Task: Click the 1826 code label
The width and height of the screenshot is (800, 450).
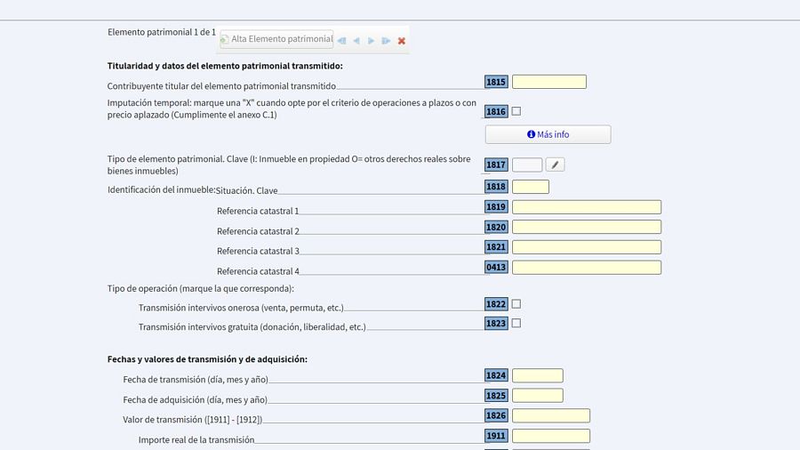Action: 496,415
